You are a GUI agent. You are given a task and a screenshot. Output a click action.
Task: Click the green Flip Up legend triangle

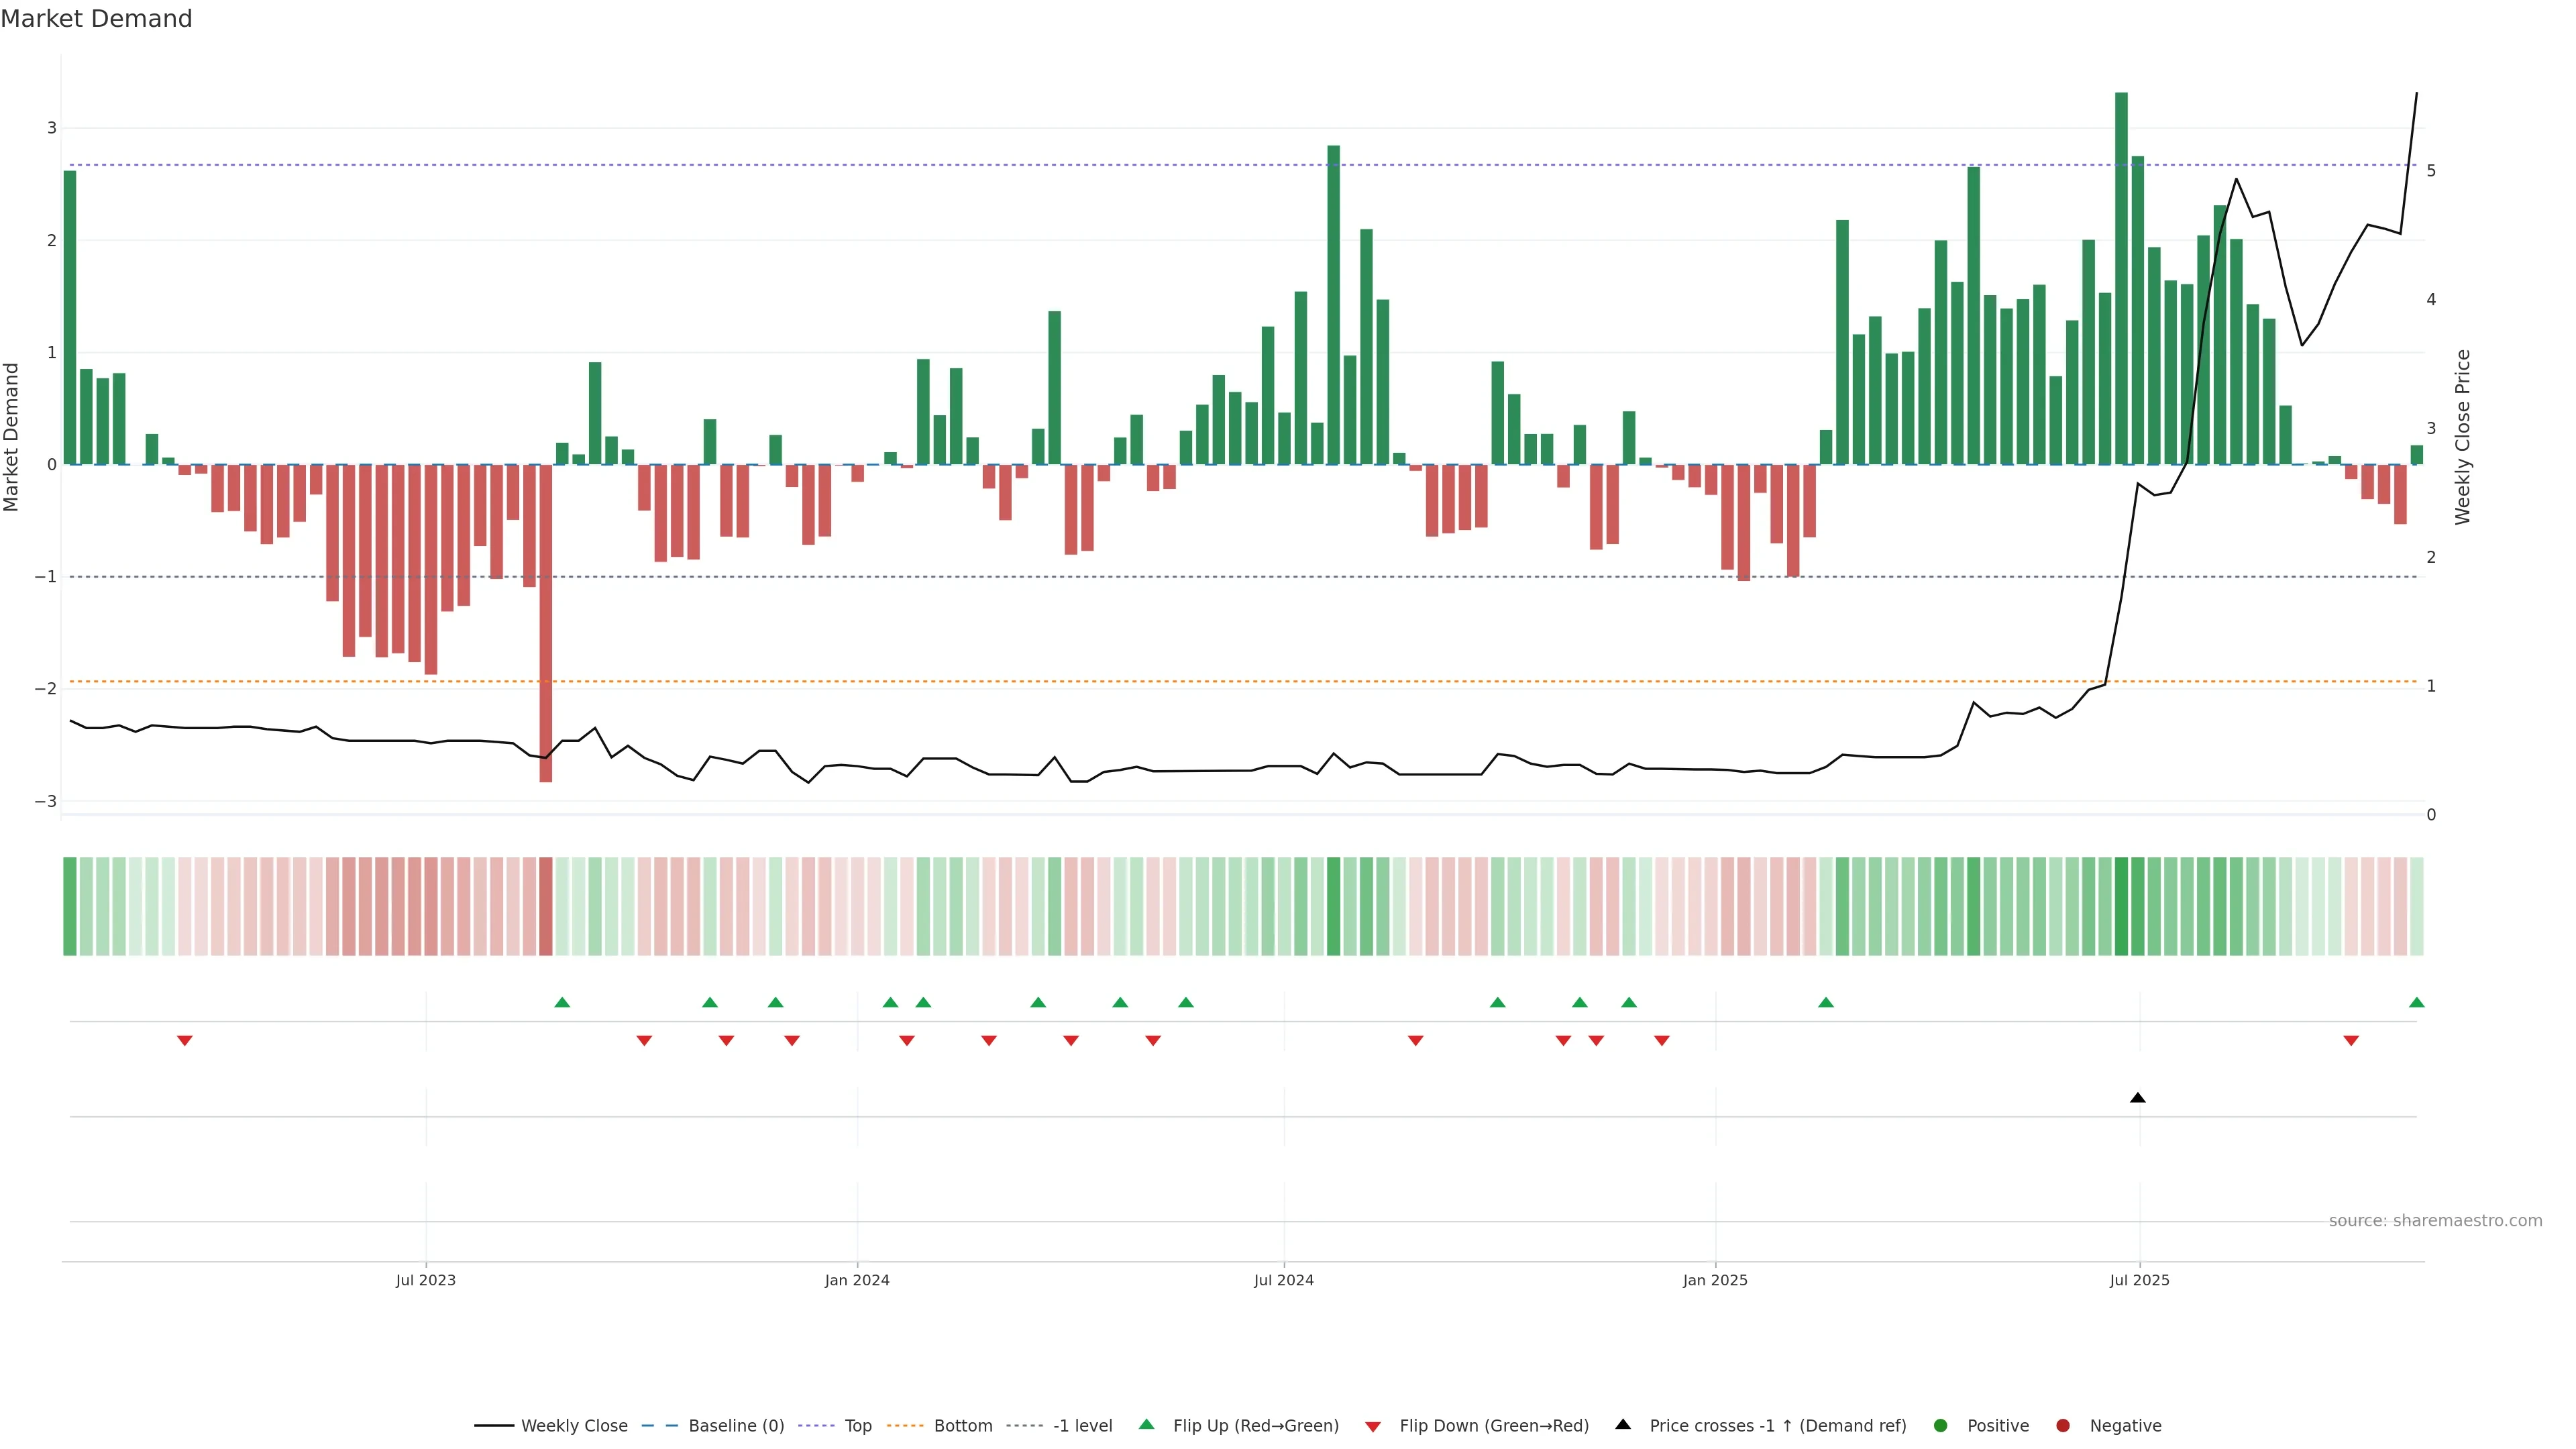coord(1146,1424)
